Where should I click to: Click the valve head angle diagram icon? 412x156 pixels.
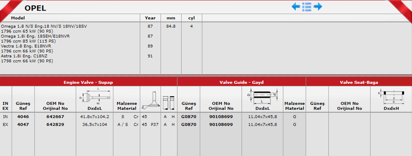pyautogui.click(x=150, y=100)
